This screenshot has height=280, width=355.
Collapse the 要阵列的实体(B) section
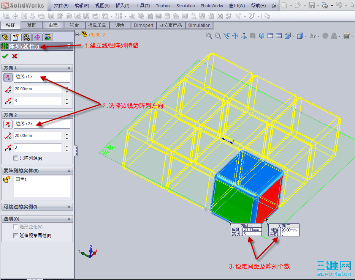(x=69, y=171)
